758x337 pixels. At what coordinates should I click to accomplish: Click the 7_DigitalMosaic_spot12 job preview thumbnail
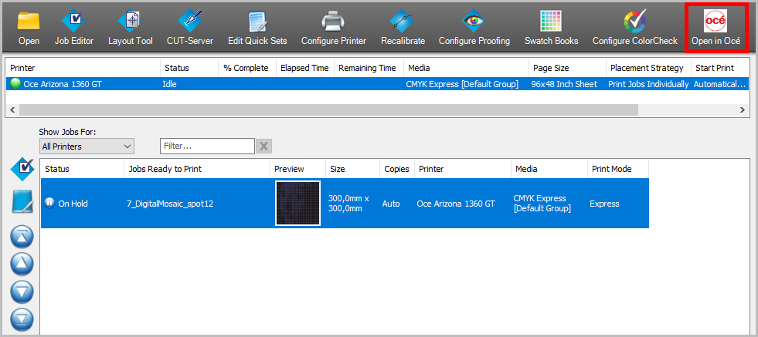point(297,204)
